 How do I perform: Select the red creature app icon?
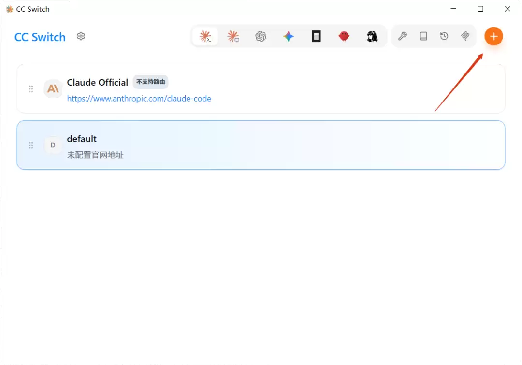point(344,36)
